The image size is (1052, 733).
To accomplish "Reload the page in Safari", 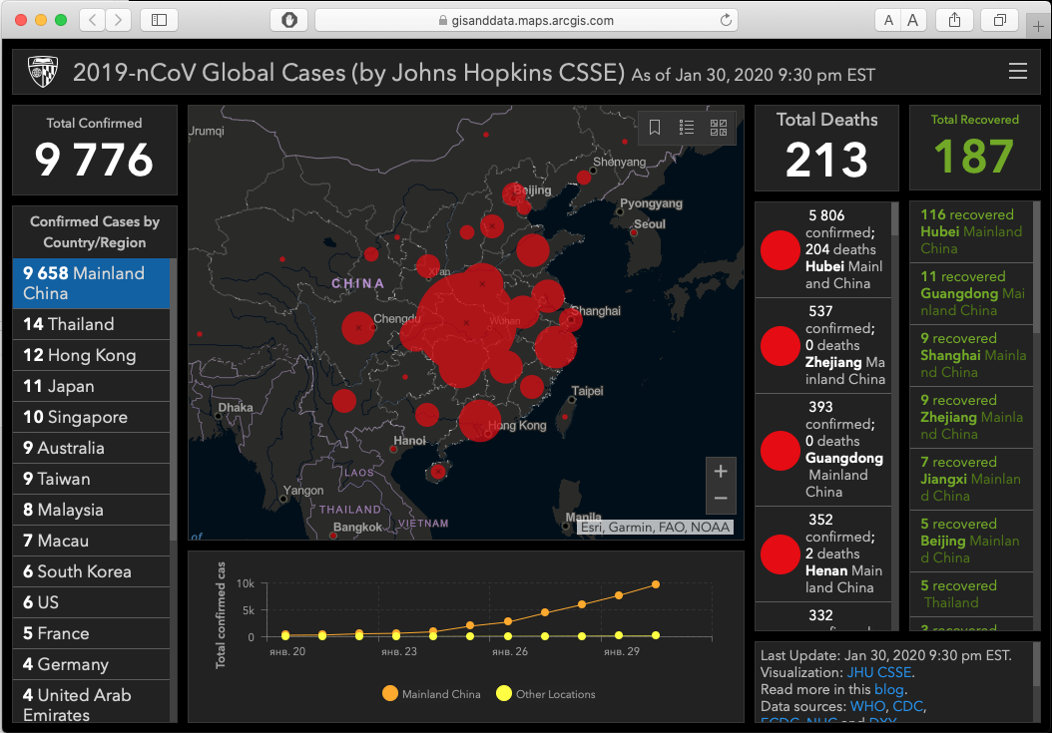I will coord(726,20).
